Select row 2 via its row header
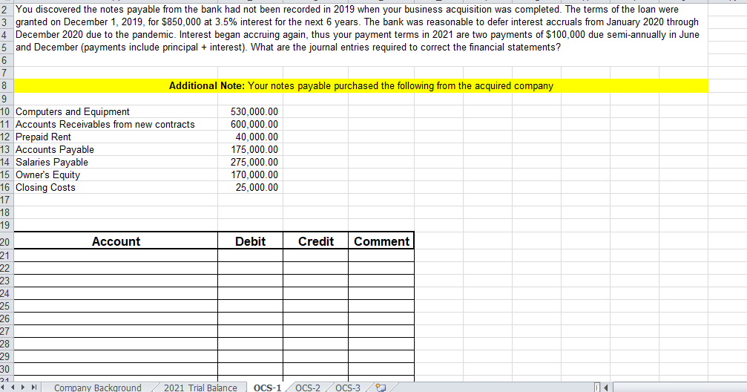Screen dimensions: 747x392 6,9
